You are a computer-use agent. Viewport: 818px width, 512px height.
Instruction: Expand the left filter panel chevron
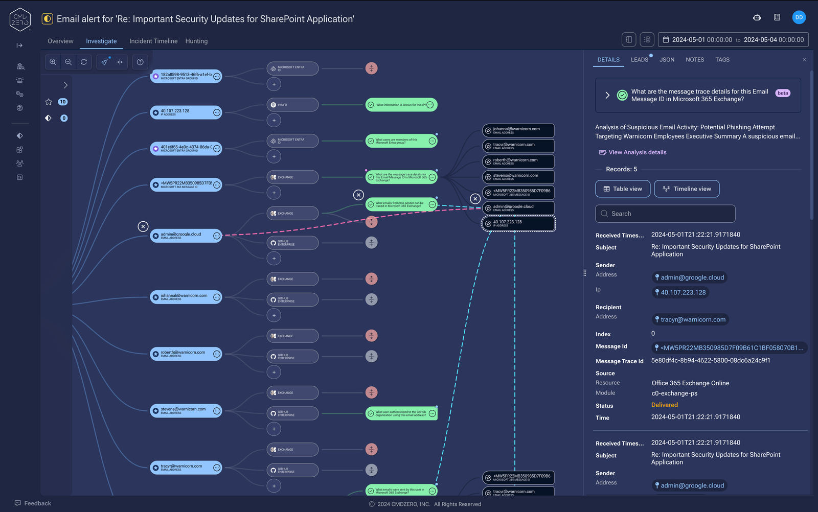(65, 85)
